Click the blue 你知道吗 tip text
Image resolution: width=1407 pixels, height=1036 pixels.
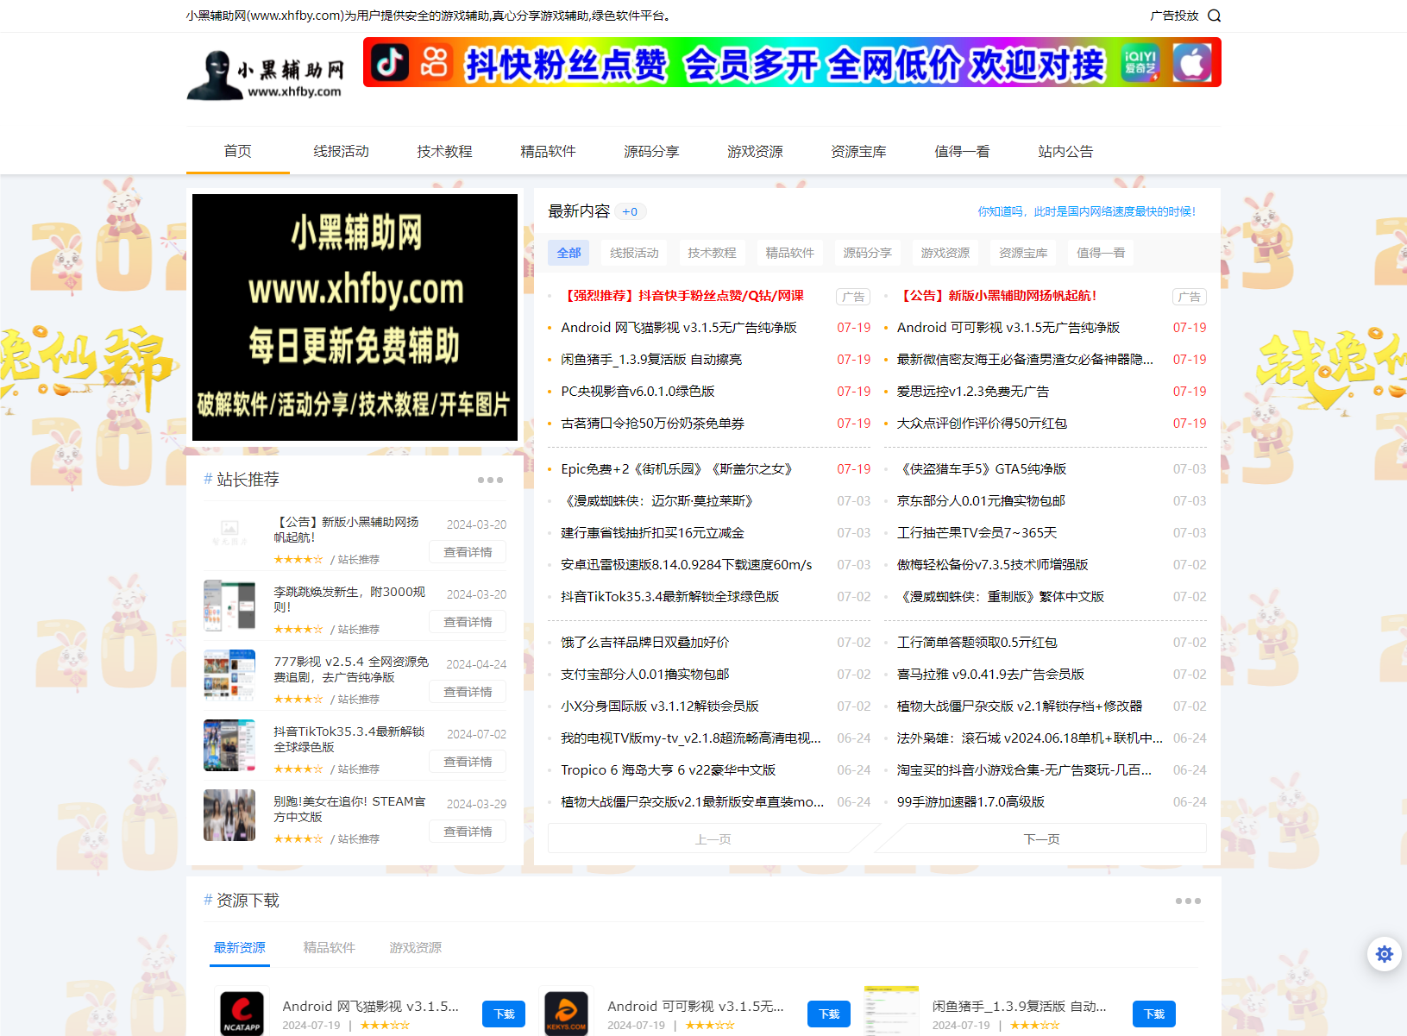1086,211
